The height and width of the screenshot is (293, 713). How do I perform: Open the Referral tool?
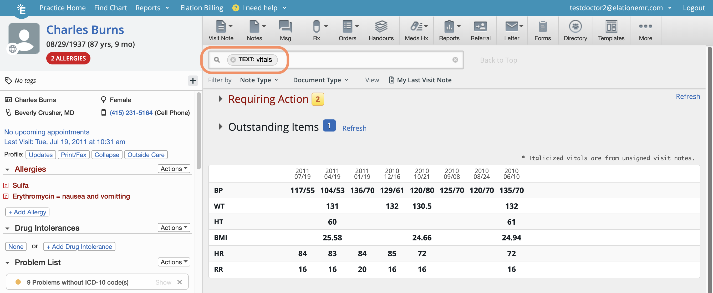(x=480, y=31)
